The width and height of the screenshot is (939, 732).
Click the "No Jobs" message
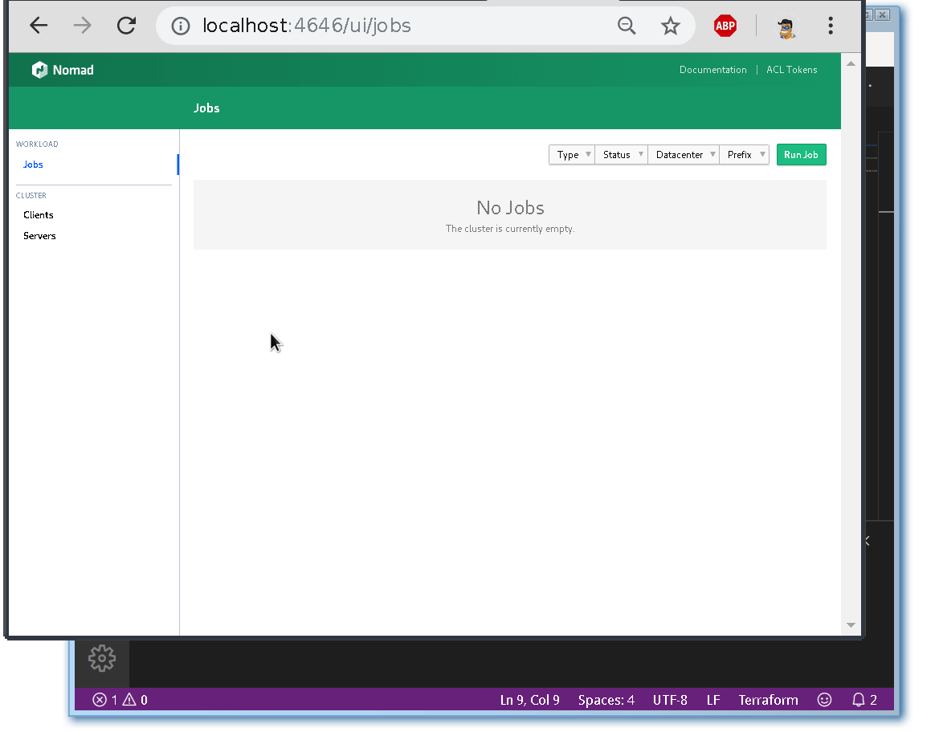click(510, 208)
